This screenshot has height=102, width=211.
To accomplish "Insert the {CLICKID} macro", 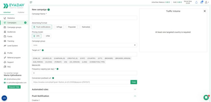I will 49,62.
